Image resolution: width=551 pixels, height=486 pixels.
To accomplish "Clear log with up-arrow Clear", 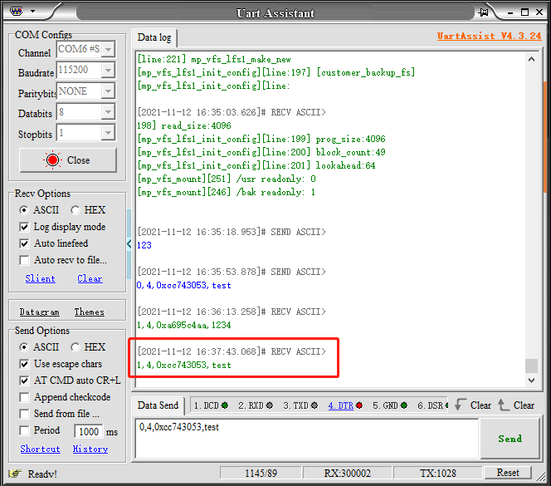I will [516, 405].
